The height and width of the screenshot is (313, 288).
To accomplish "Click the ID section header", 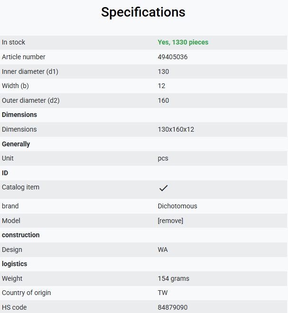I will [5, 173].
